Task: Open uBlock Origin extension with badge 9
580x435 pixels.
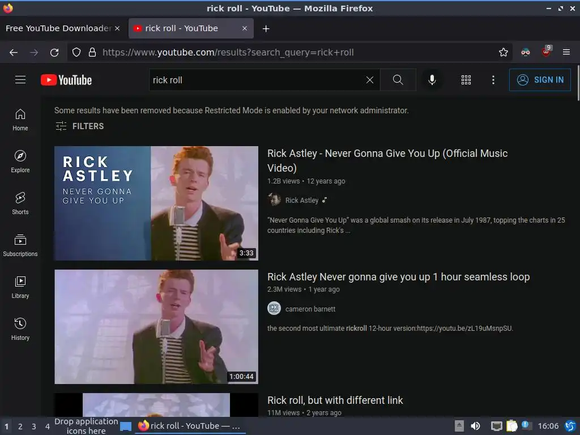Action: [546, 52]
